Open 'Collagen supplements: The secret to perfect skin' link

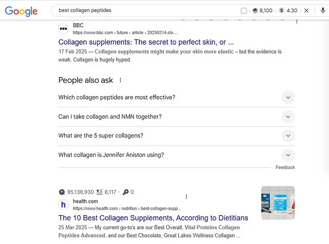pos(146,42)
